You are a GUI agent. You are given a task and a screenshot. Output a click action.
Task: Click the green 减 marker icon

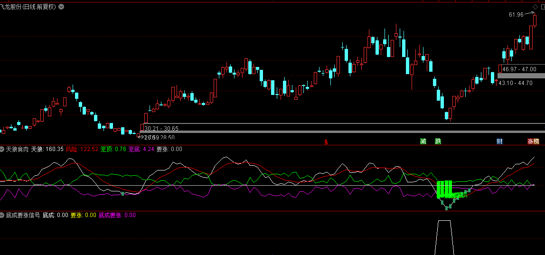point(423,141)
